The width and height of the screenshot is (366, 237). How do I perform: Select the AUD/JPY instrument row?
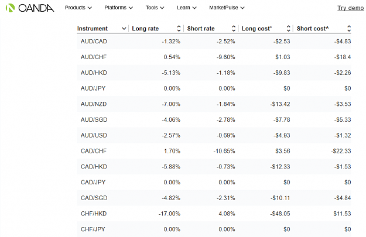click(x=214, y=88)
